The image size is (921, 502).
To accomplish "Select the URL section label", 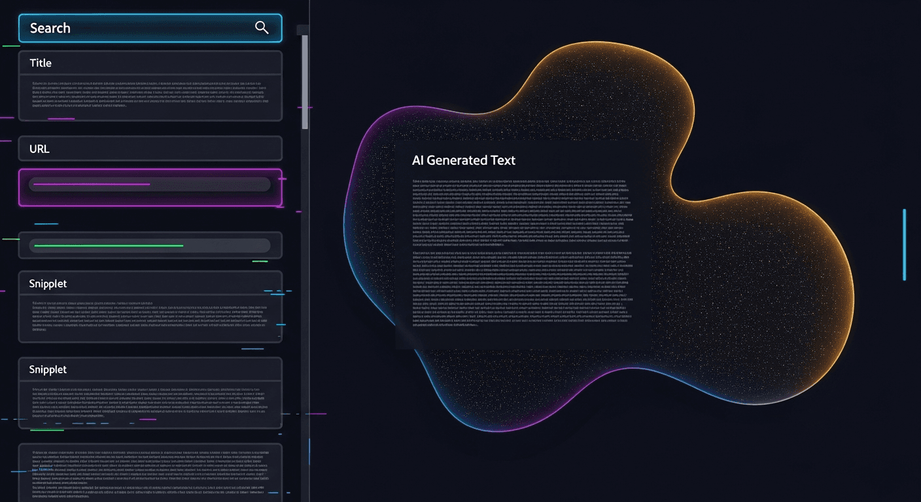I will (x=39, y=148).
